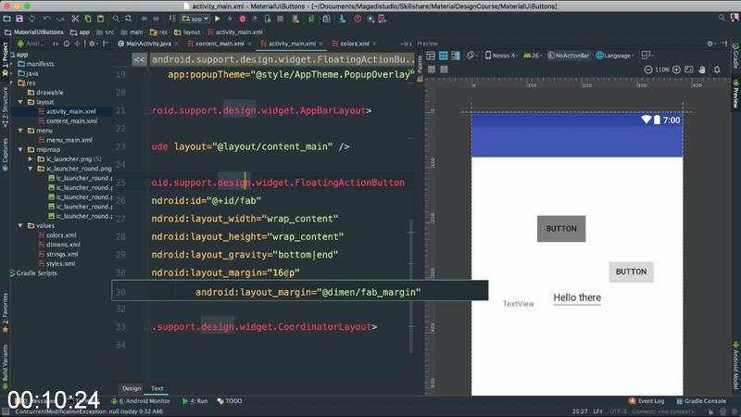Viewport: 741px width, 417px height.
Task: Click the Stop square icon in toolbar
Action: [281, 19]
